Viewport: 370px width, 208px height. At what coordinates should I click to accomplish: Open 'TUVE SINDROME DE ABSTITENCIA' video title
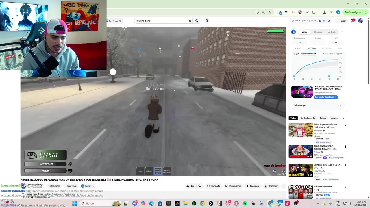coord(326,148)
